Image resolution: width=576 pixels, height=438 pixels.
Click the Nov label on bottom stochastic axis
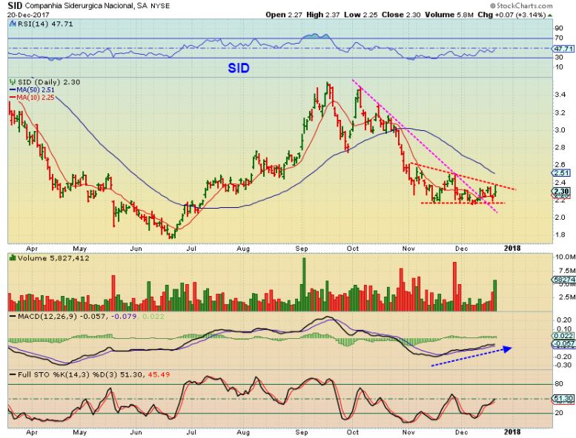click(x=408, y=432)
